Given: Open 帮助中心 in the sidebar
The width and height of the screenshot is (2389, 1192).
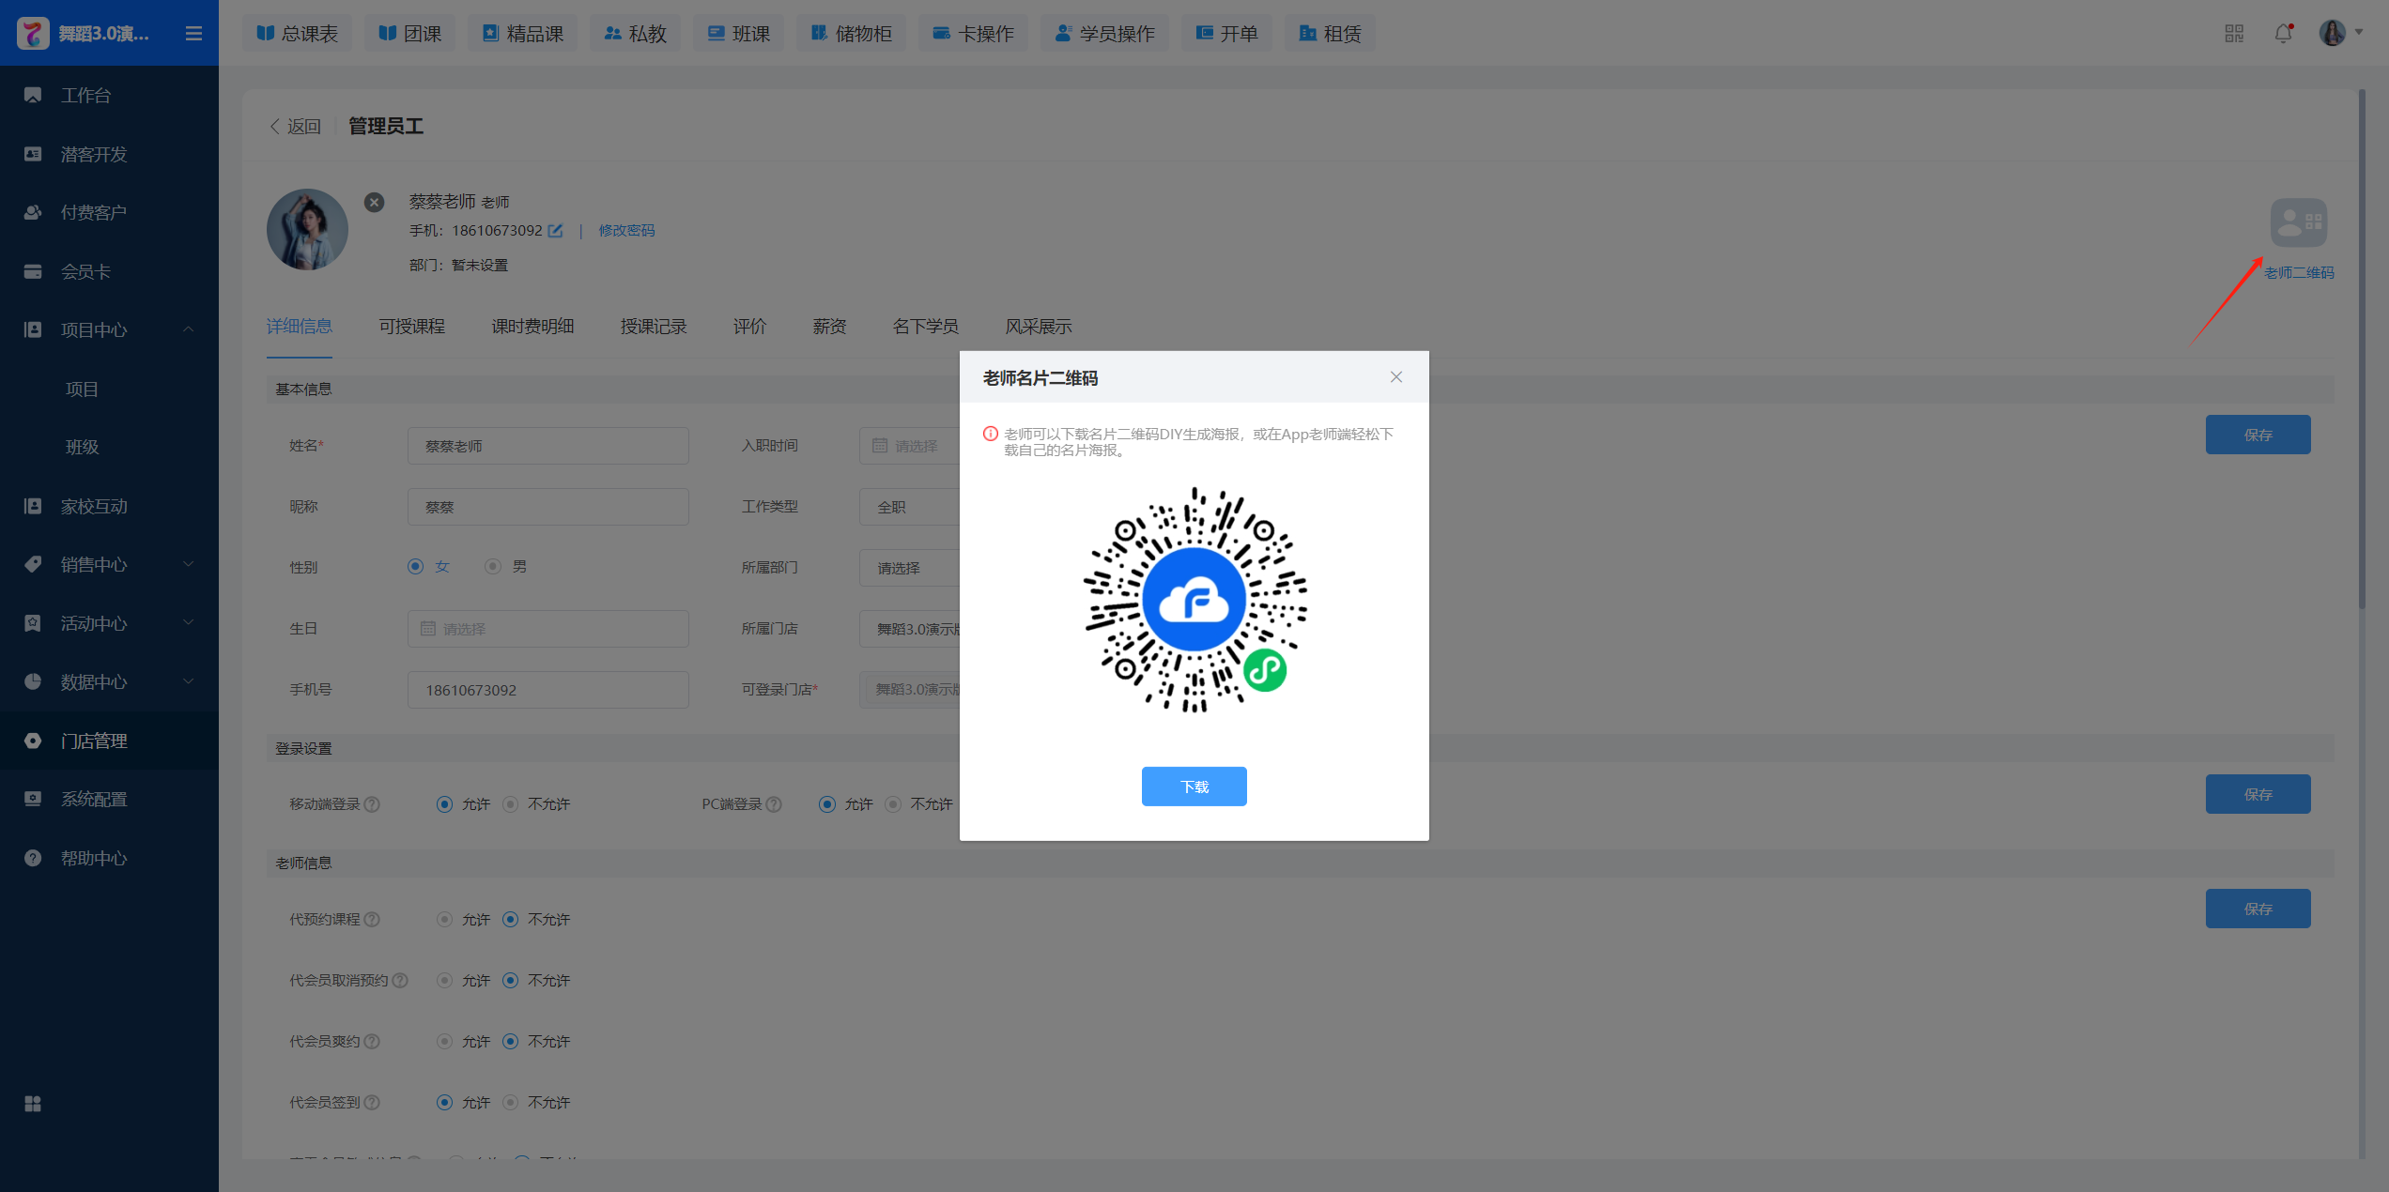Looking at the screenshot, I should point(109,858).
